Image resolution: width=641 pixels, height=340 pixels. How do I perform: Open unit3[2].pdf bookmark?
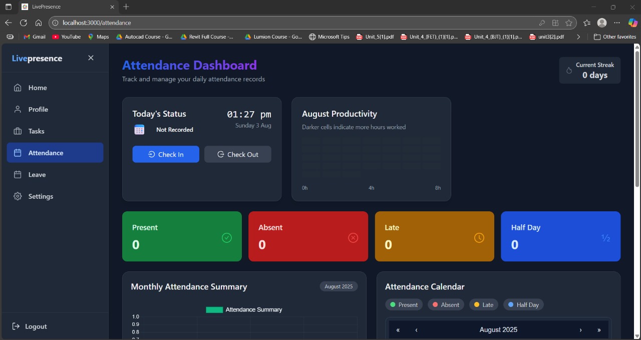[x=547, y=37]
